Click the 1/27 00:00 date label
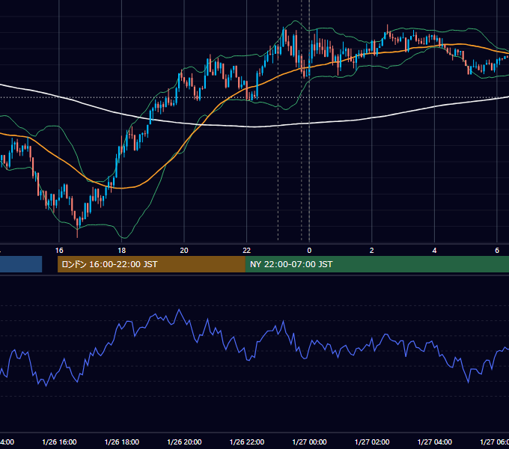Screen dimensions: 509x449 point(309,442)
